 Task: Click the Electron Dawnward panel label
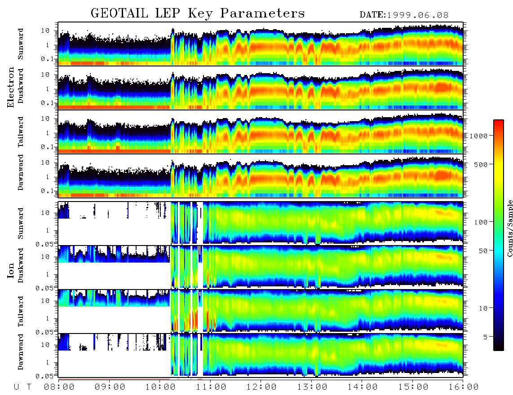21,173
